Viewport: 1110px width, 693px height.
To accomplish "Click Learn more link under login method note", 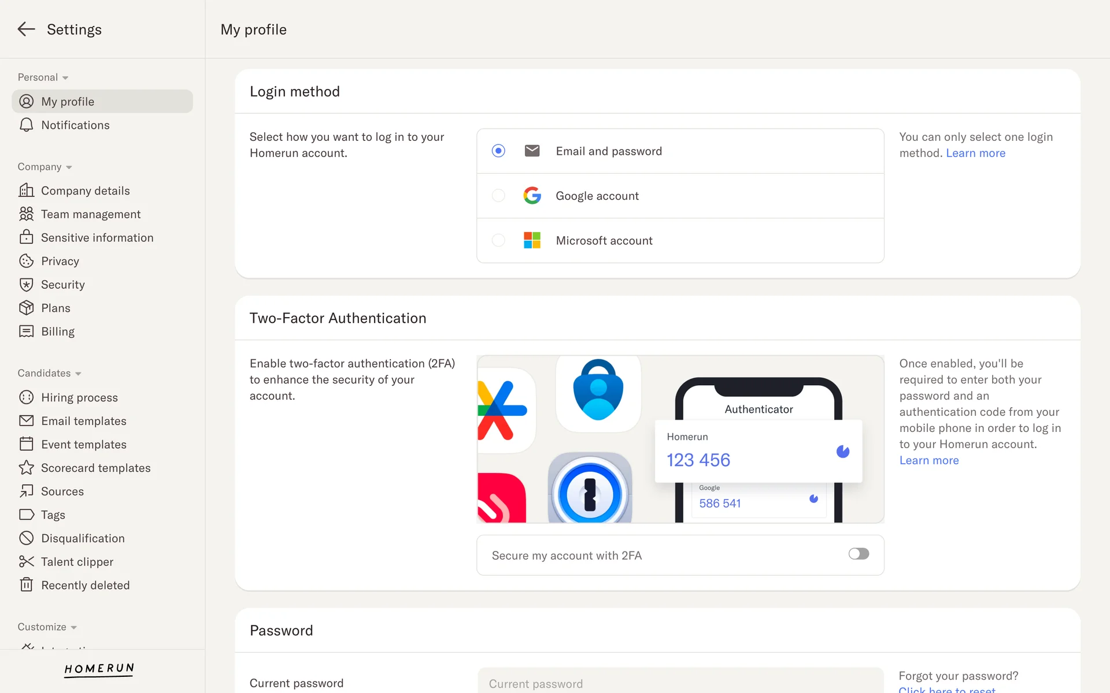I will tap(975, 153).
